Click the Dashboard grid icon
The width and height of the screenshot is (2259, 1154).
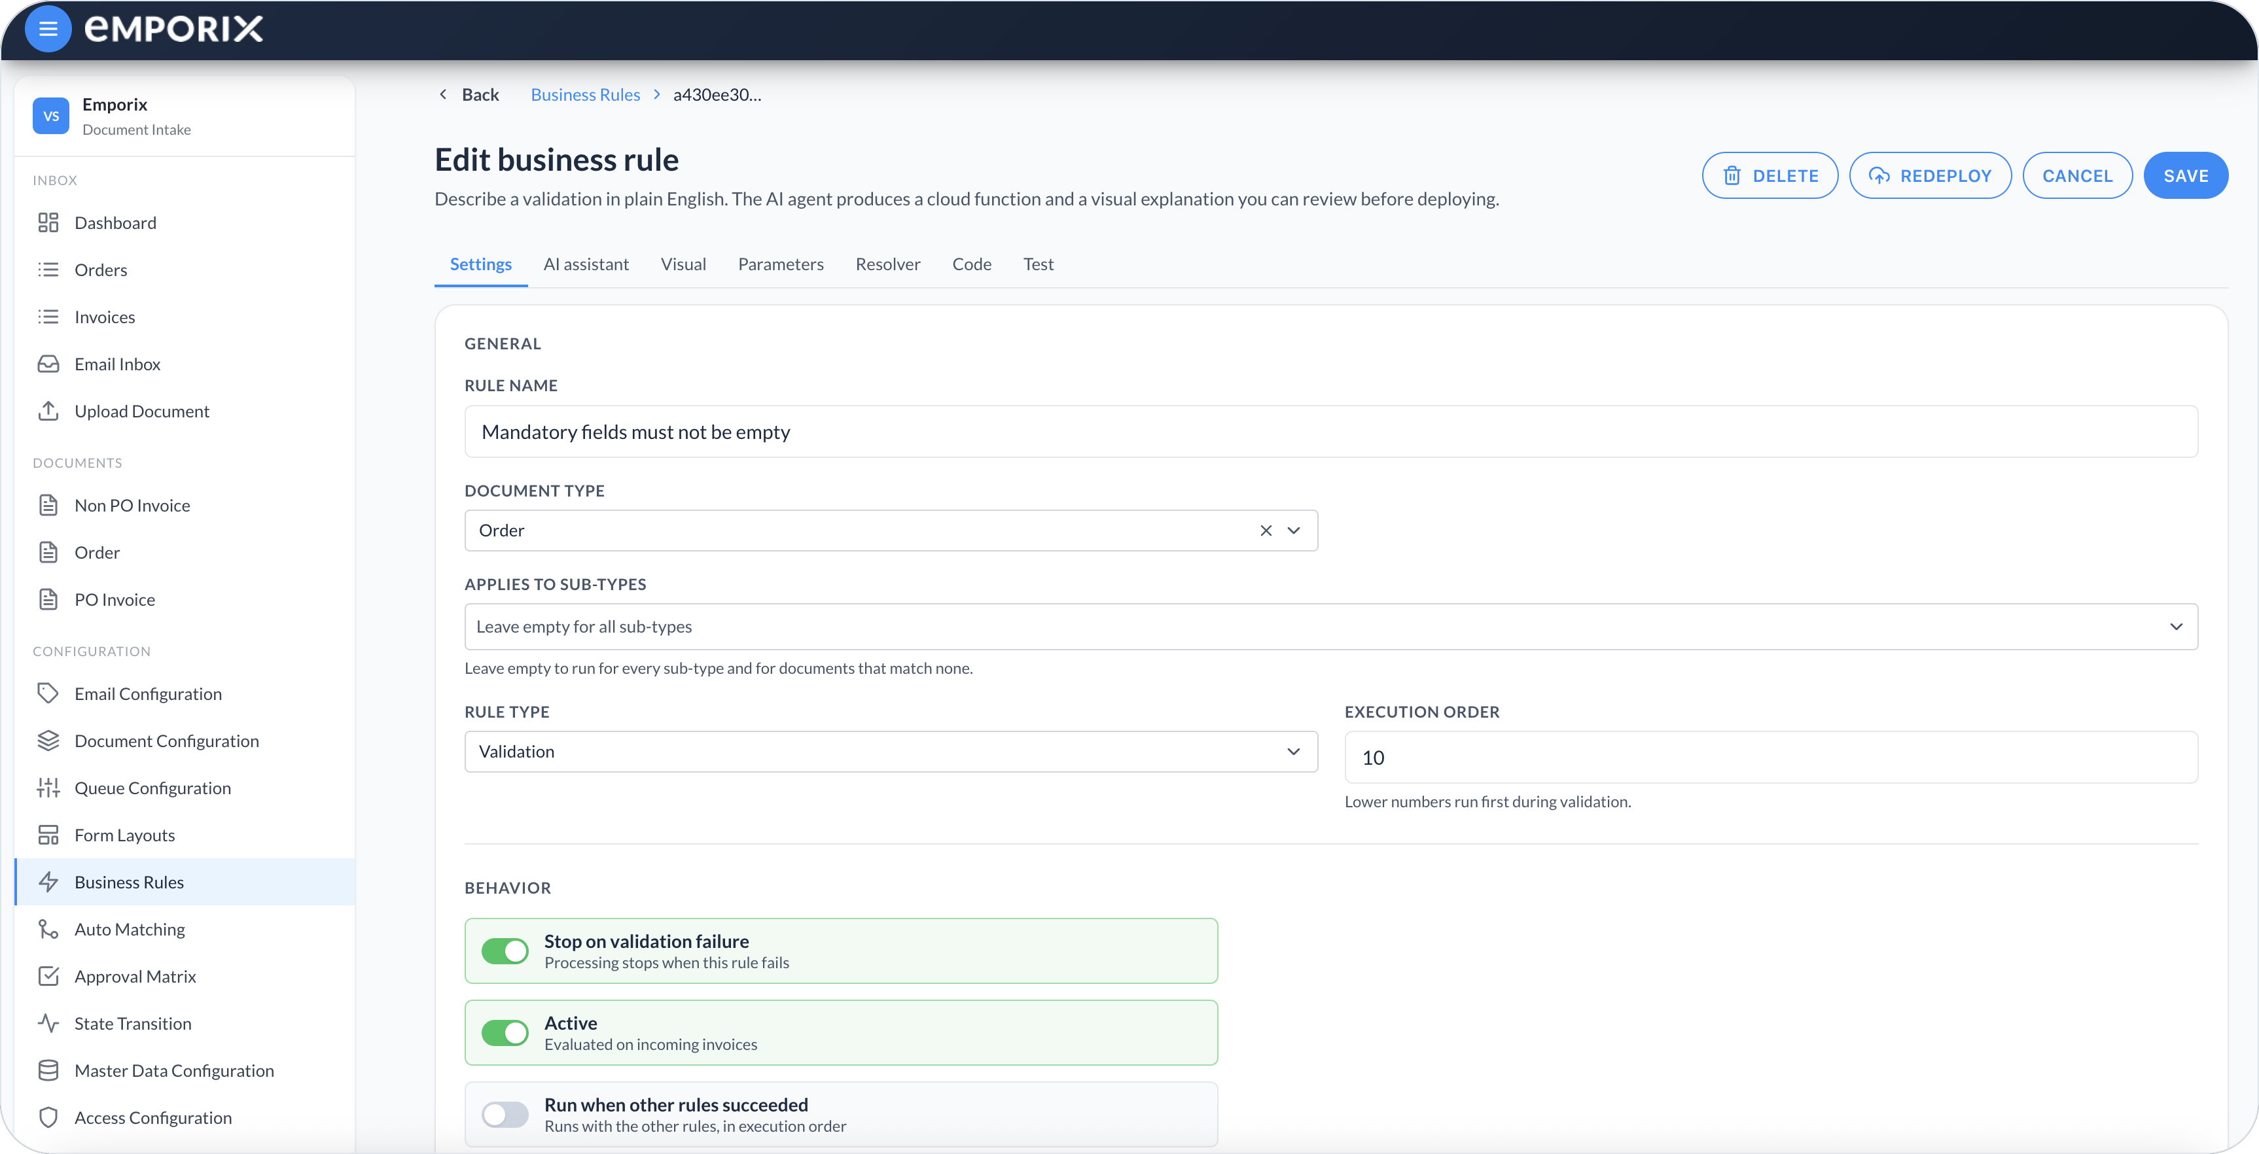click(48, 222)
